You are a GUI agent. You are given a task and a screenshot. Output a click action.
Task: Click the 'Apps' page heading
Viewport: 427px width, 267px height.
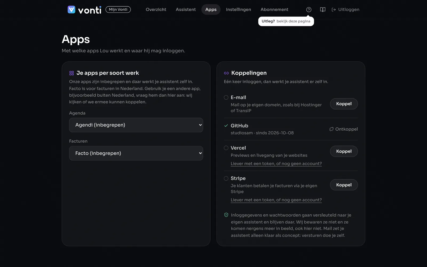coord(76,40)
